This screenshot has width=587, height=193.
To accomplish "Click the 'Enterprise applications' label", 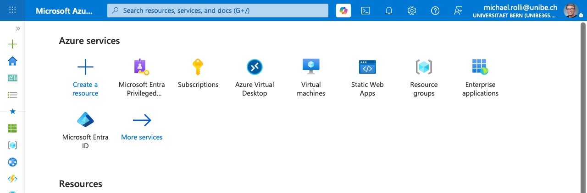I will point(480,89).
